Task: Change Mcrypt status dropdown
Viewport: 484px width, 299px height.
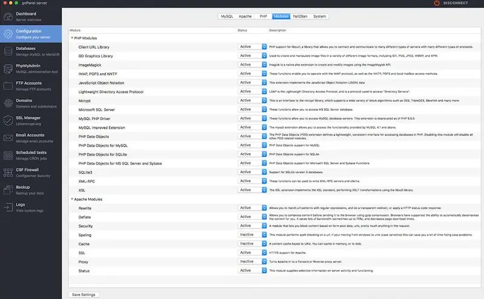Action: [252, 100]
